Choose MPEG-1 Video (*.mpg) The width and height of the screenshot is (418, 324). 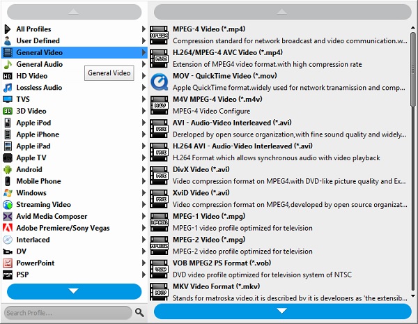[x=279, y=222]
